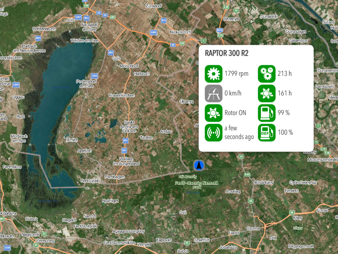
Task: Click the engine rpm gear icon
Action: coord(213,74)
